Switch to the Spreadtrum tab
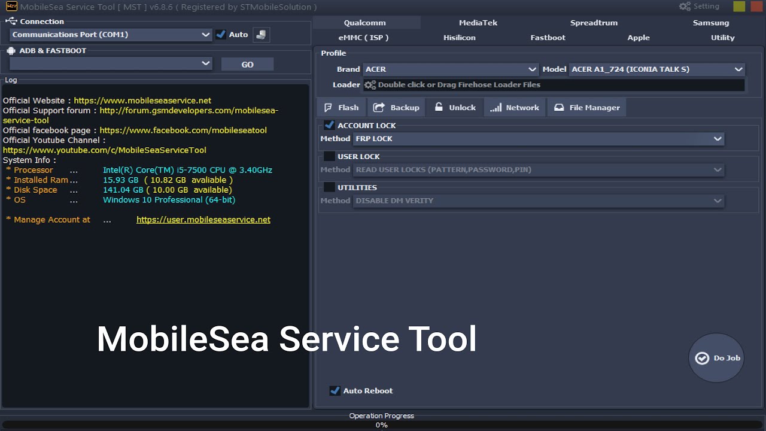The image size is (766, 431). [594, 23]
